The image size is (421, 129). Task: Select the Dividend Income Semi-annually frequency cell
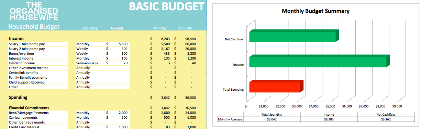pos(89,63)
